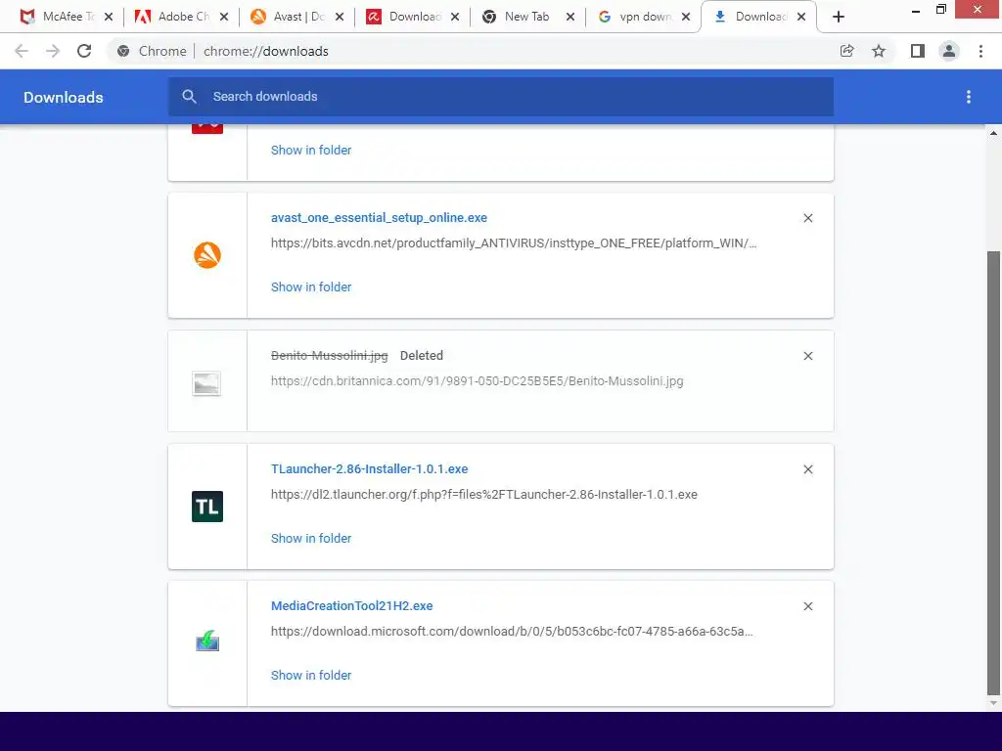Show TLauncher installer in folder

(311, 539)
